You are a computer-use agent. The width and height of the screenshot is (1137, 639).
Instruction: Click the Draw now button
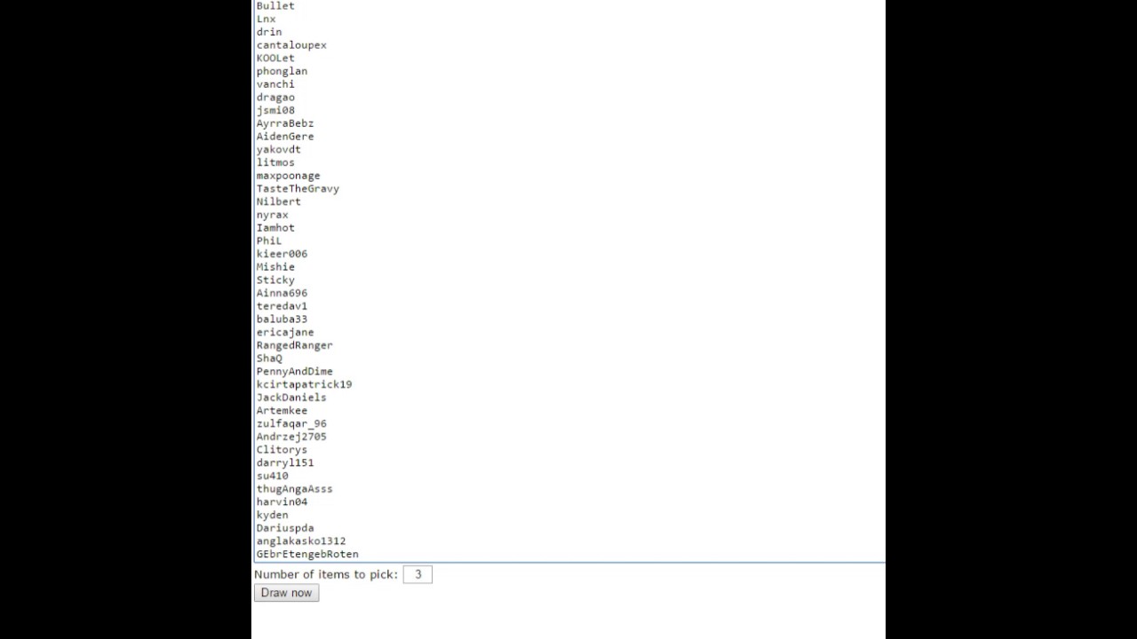[x=286, y=593]
